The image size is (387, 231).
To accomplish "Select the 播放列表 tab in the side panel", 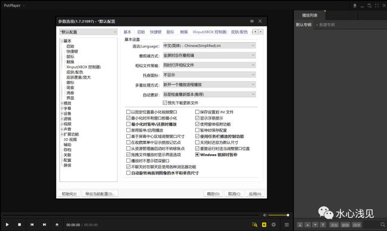I will pos(310,15).
